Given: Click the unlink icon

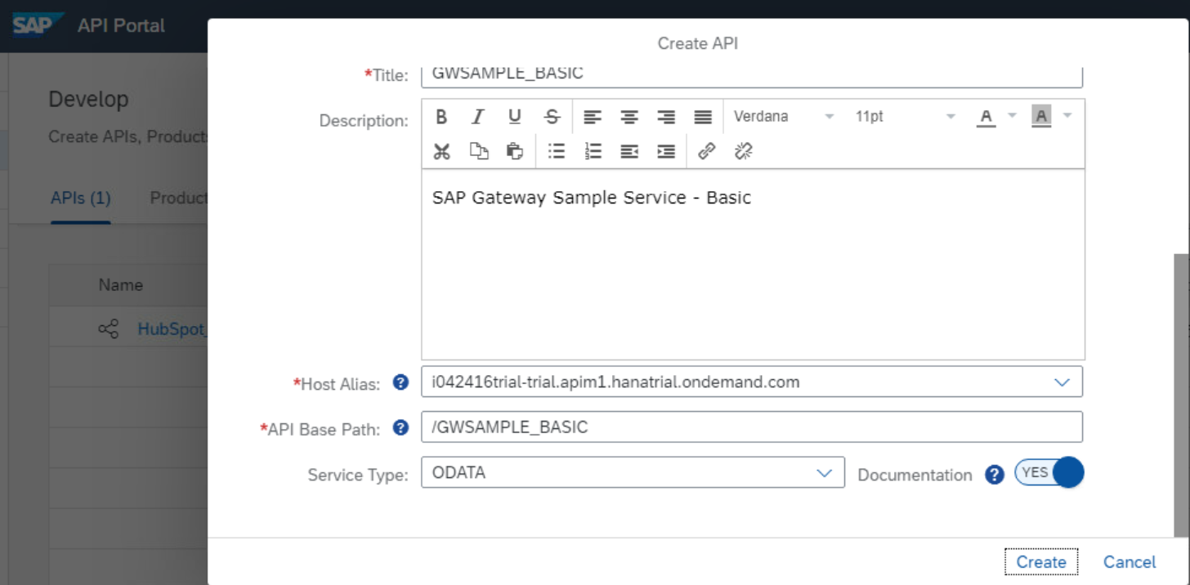Looking at the screenshot, I should tap(743, 151).
